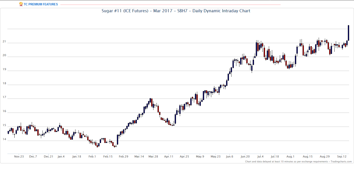Click the May.23 date axis label

click(x=215, y=156)
